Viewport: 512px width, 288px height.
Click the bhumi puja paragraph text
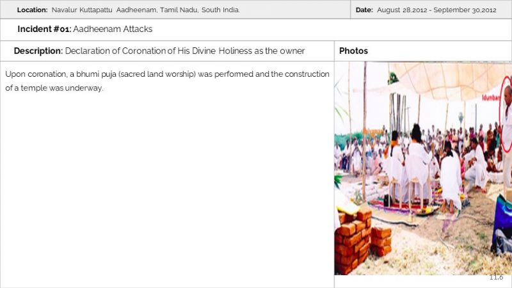pos(167,74)
